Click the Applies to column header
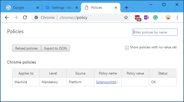Image resolution: width=184 pixels, height=102 pixels. (x=26, y=73)
